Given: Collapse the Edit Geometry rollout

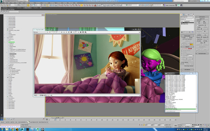Looking at the screenshot, I should click(202, 17).
